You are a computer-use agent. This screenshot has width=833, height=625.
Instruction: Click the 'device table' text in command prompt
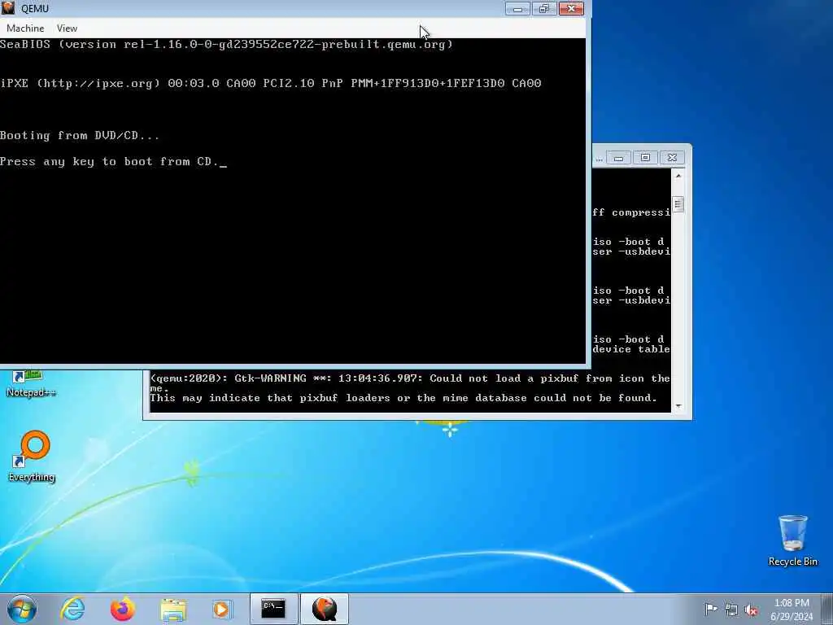click(631, 349)
